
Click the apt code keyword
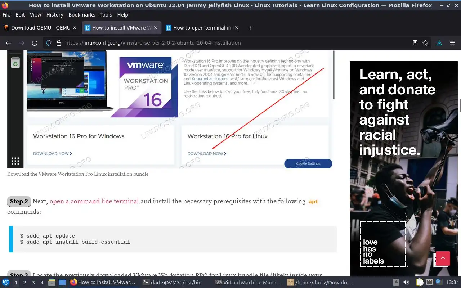[313, 202]
